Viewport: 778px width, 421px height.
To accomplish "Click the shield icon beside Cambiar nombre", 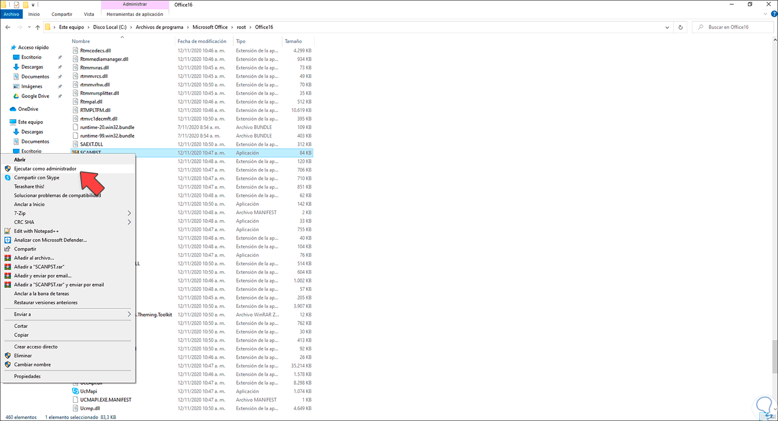I will tap(8, 364).
